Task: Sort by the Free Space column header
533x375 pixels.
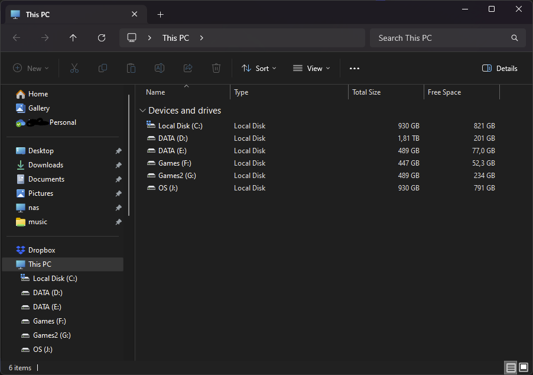Action: (461, 92)
